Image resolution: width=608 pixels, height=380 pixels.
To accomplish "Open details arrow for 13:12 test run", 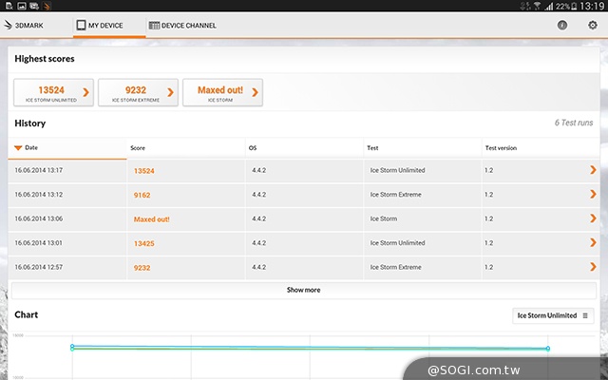I will (593, 195).
